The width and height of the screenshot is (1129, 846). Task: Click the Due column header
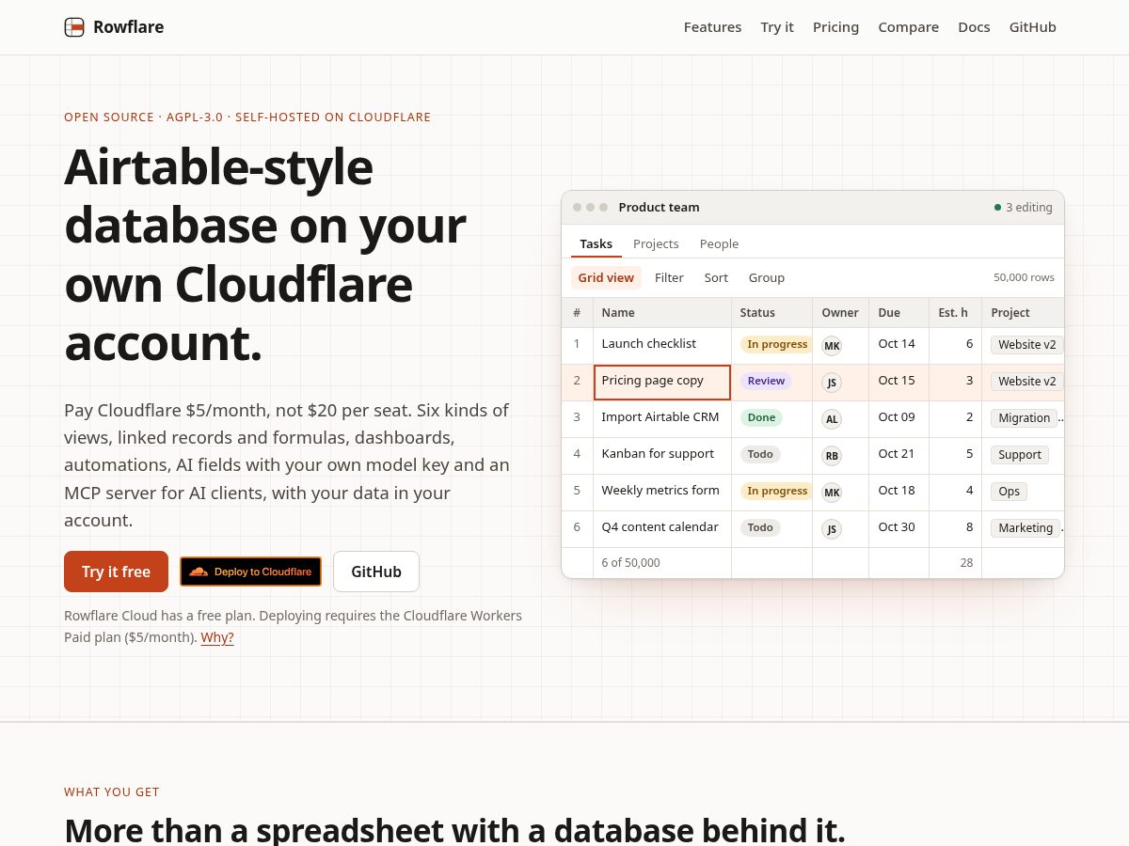[x=898, y=312]
